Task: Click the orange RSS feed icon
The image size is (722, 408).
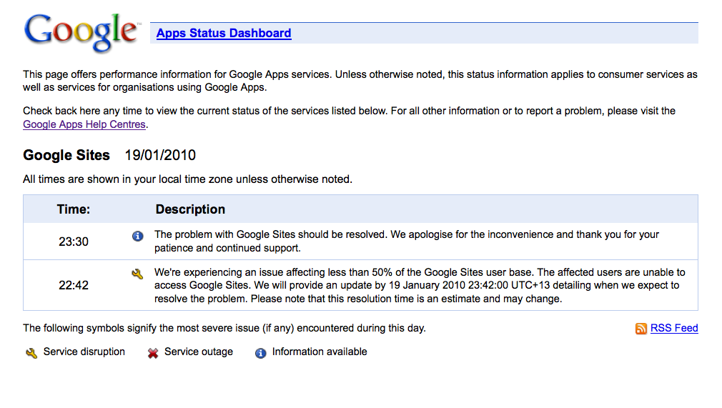Action: click(641, 329)
